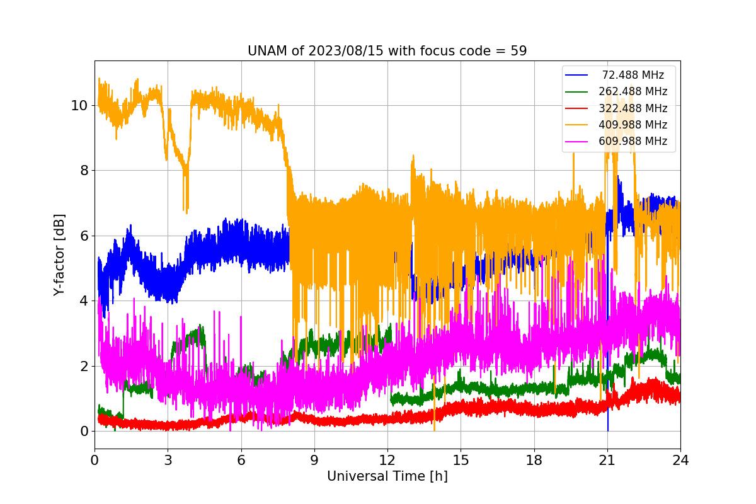Click the 'Y-factor [dB]' axis label
Viewport: 756px width, 504px height.
[x=59, y=255]
